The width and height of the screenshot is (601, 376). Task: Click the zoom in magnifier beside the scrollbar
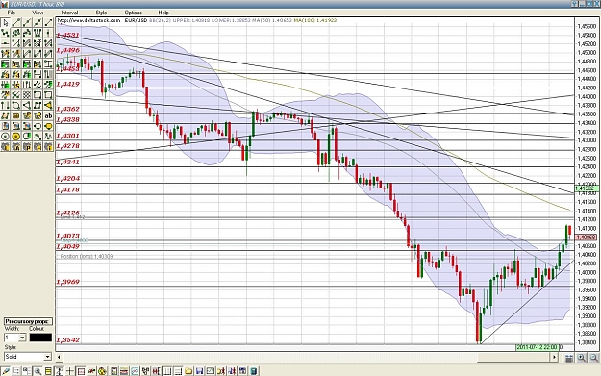(582, 358)
